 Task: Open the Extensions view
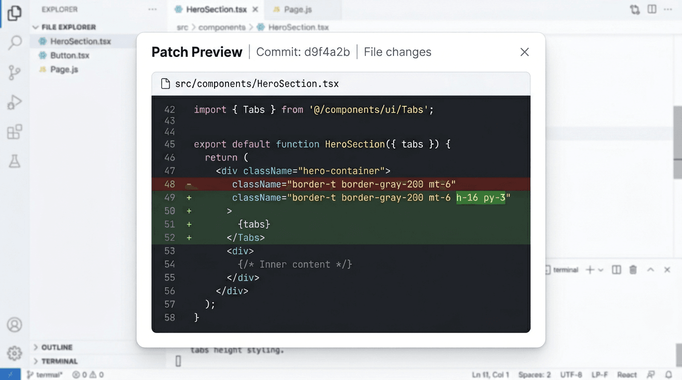coord(14,132)
